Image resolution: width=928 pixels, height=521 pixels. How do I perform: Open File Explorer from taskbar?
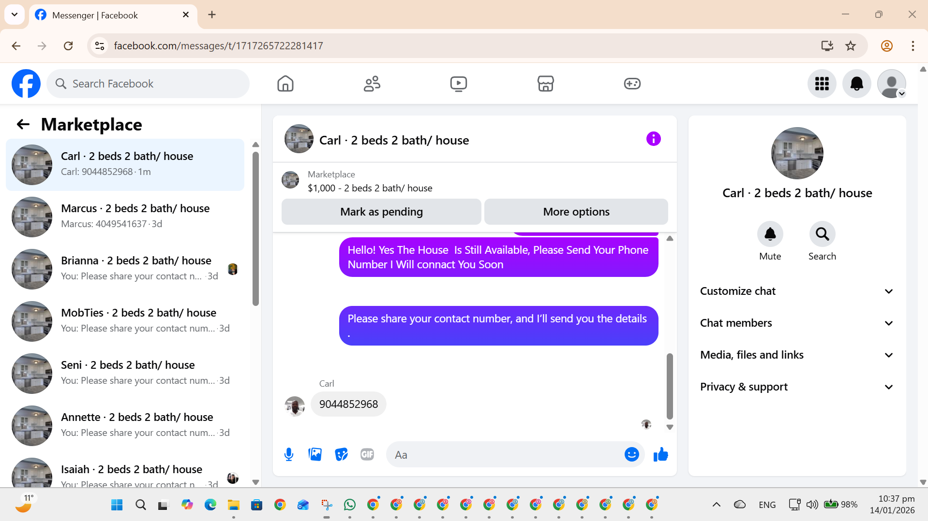point(233,505)
